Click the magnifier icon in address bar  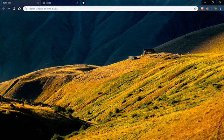click(26, 8)
